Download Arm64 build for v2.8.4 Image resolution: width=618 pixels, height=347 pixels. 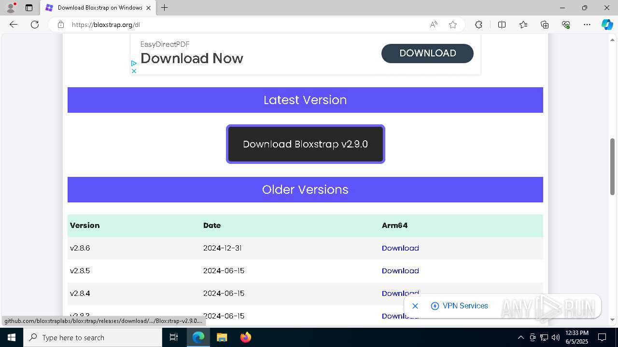[x=400, y=294]
